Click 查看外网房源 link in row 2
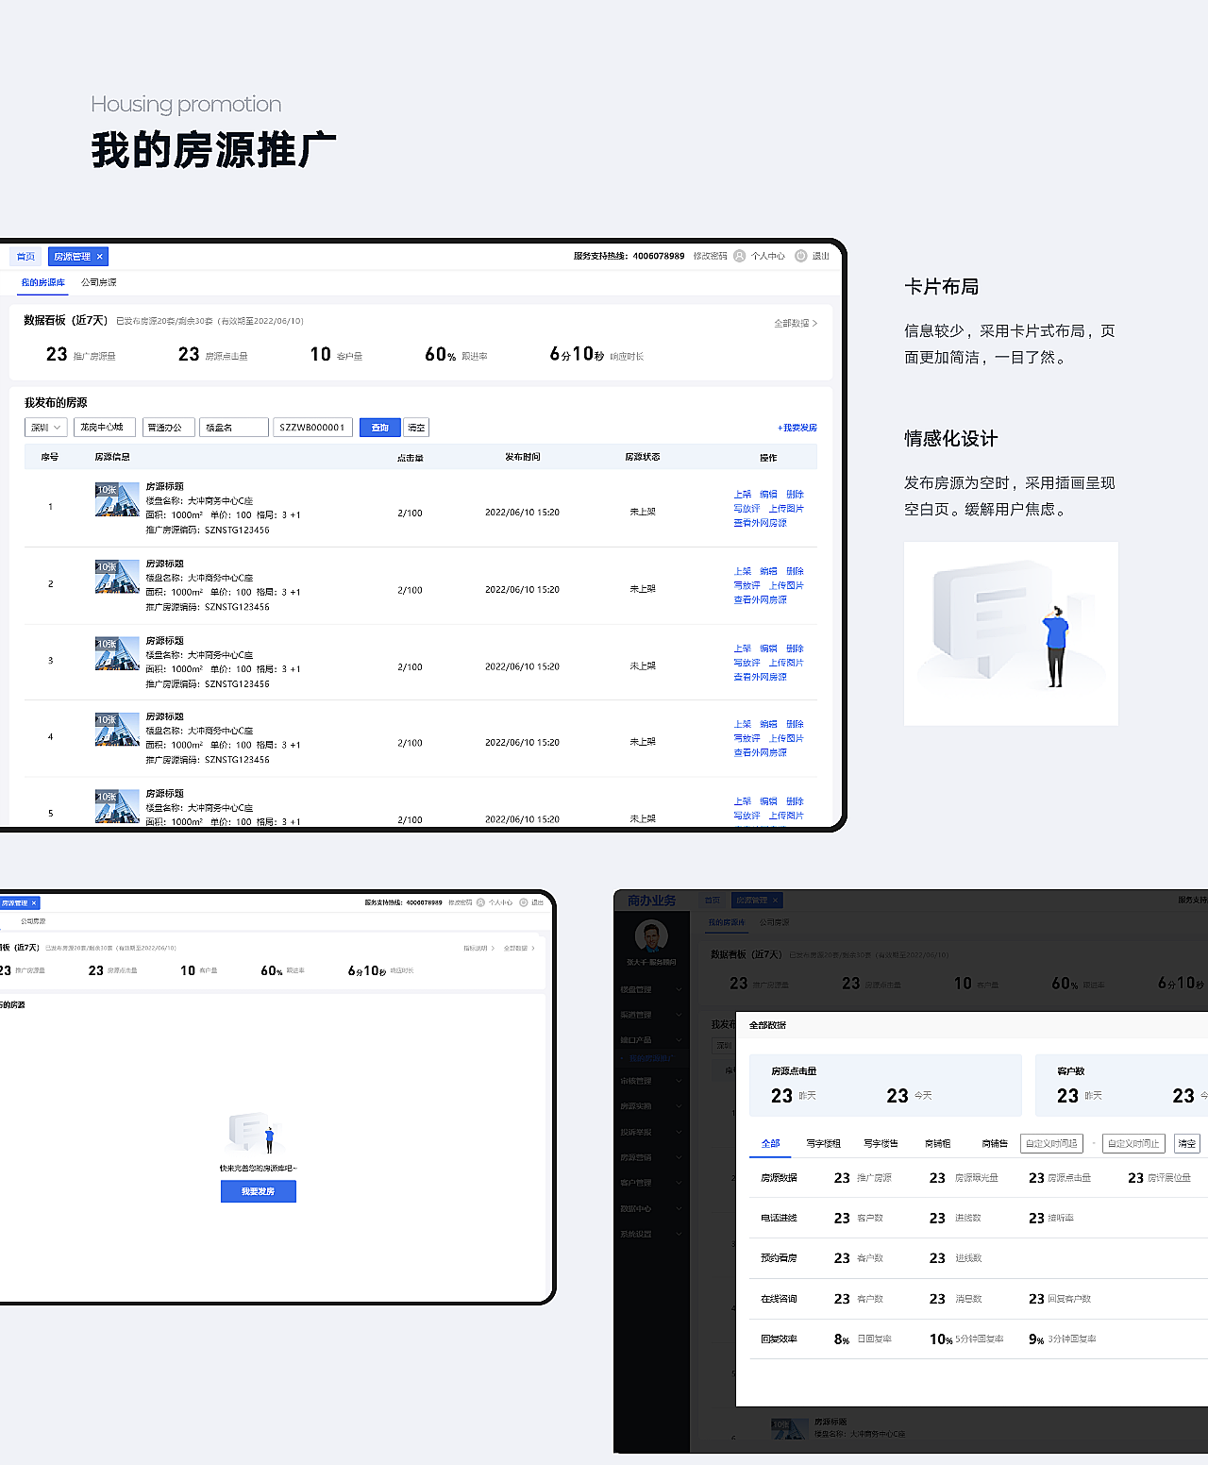This screenshot has height=1465, width=1208. [x=761, y=600]
